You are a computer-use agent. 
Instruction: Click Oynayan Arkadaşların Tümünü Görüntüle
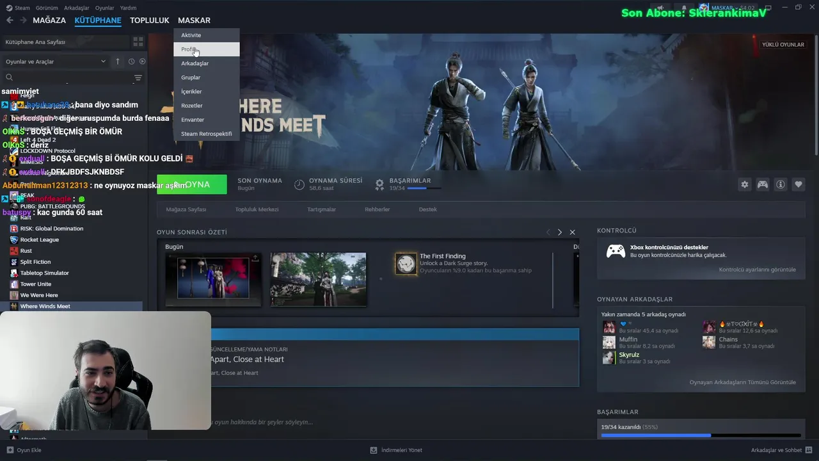(x=743, y=382)
